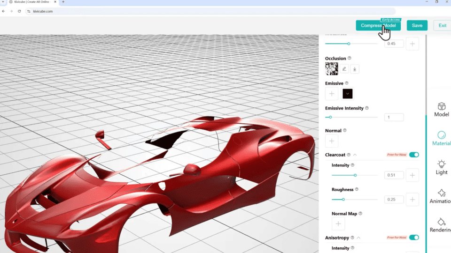The height and width of the screenshot is (253, 451).
Task: Go back in browser history
Action: [x=3, y=11]
